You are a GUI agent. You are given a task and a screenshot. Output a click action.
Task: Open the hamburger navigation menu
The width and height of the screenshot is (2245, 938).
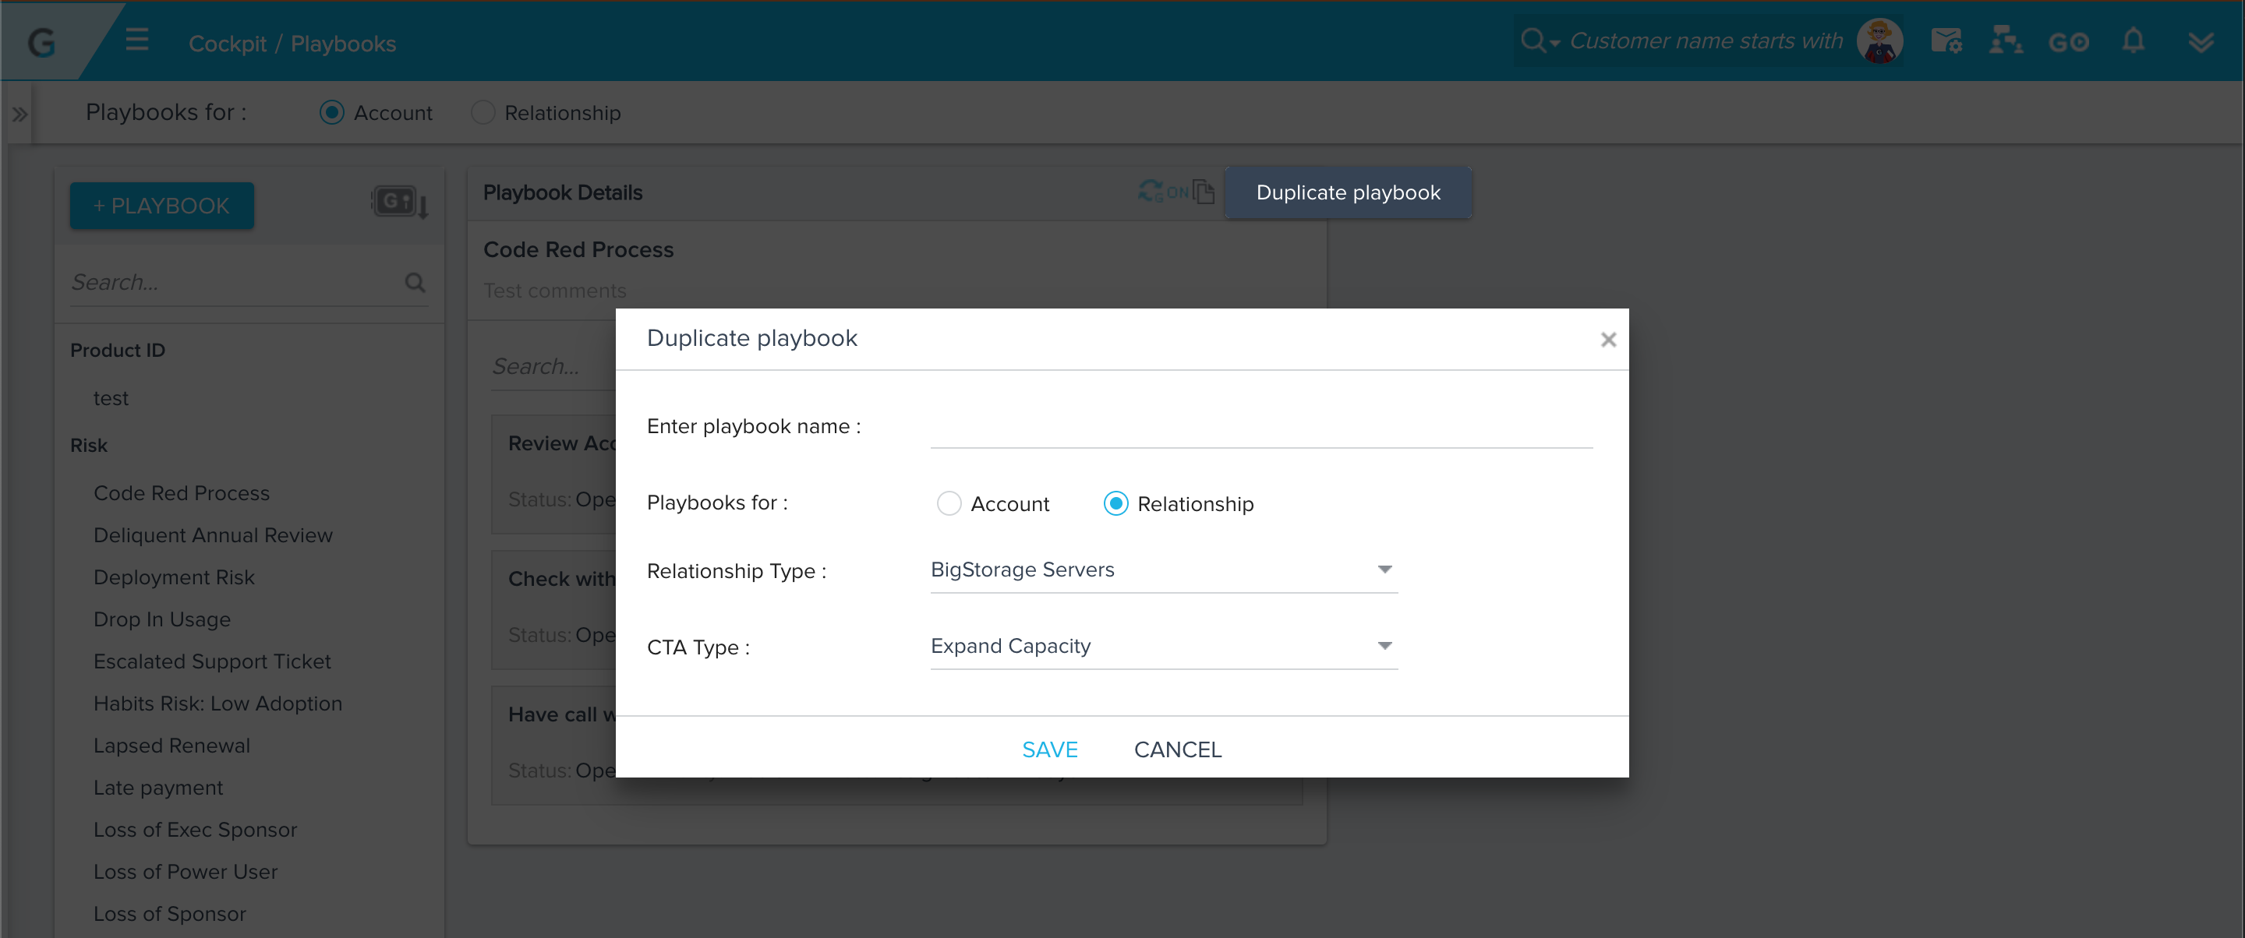pos(137,41)
